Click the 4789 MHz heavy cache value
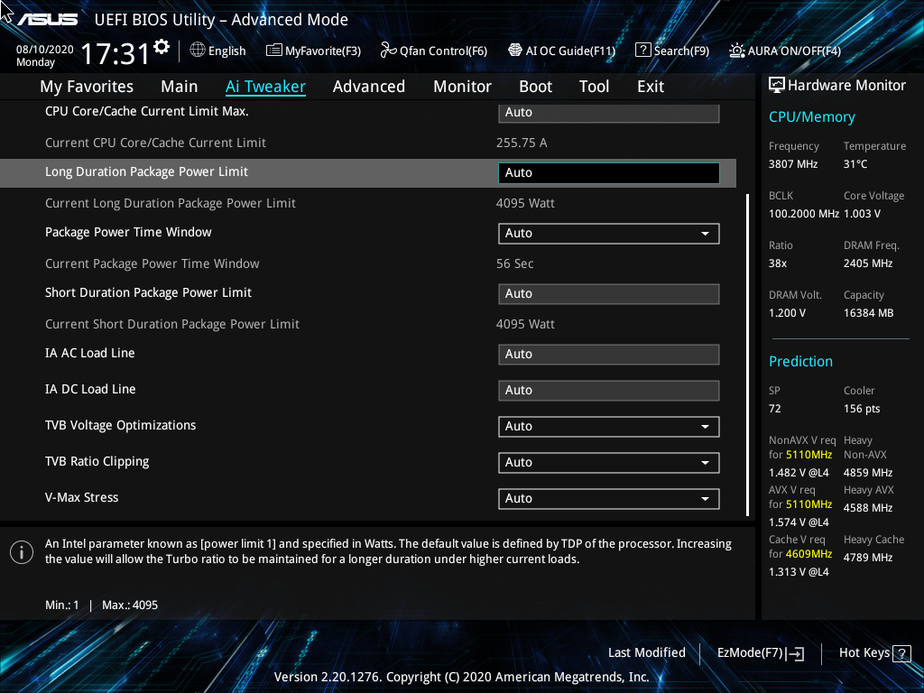This screenshot has height=693, width=924. pyautogui.click(x=868, y=558)
